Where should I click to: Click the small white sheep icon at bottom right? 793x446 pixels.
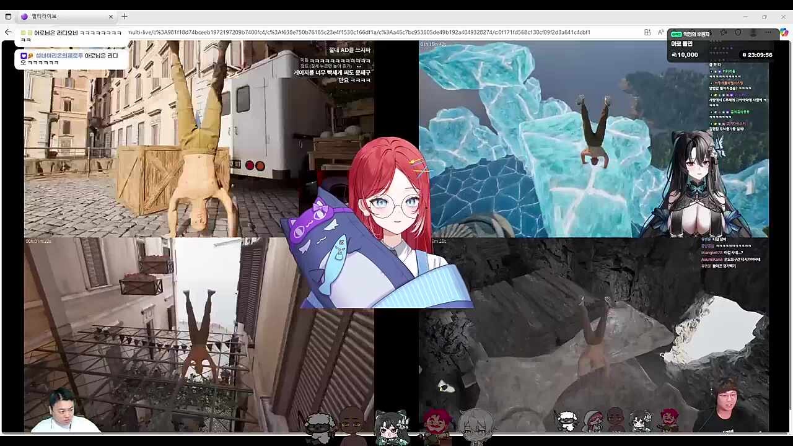567,421
